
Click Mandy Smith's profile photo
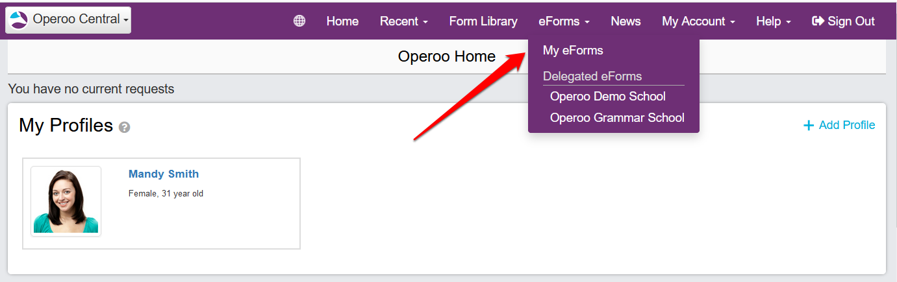coord(66,201)
